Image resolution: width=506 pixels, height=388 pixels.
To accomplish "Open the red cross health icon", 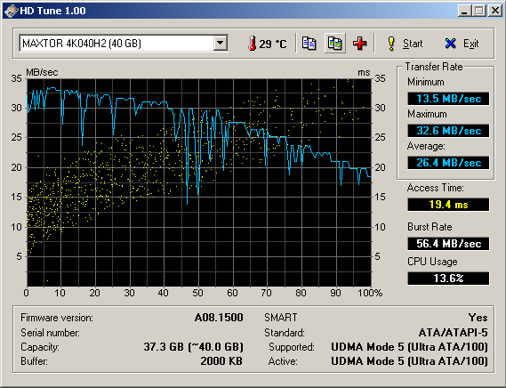I will pyautogui.click(x=360, y=43).
